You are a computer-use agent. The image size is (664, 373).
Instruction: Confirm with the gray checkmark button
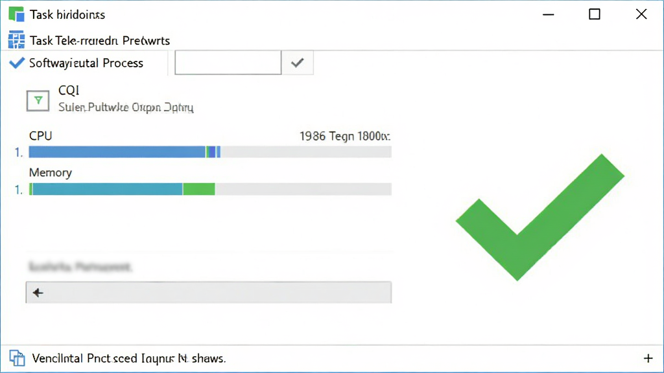[297, 63]
